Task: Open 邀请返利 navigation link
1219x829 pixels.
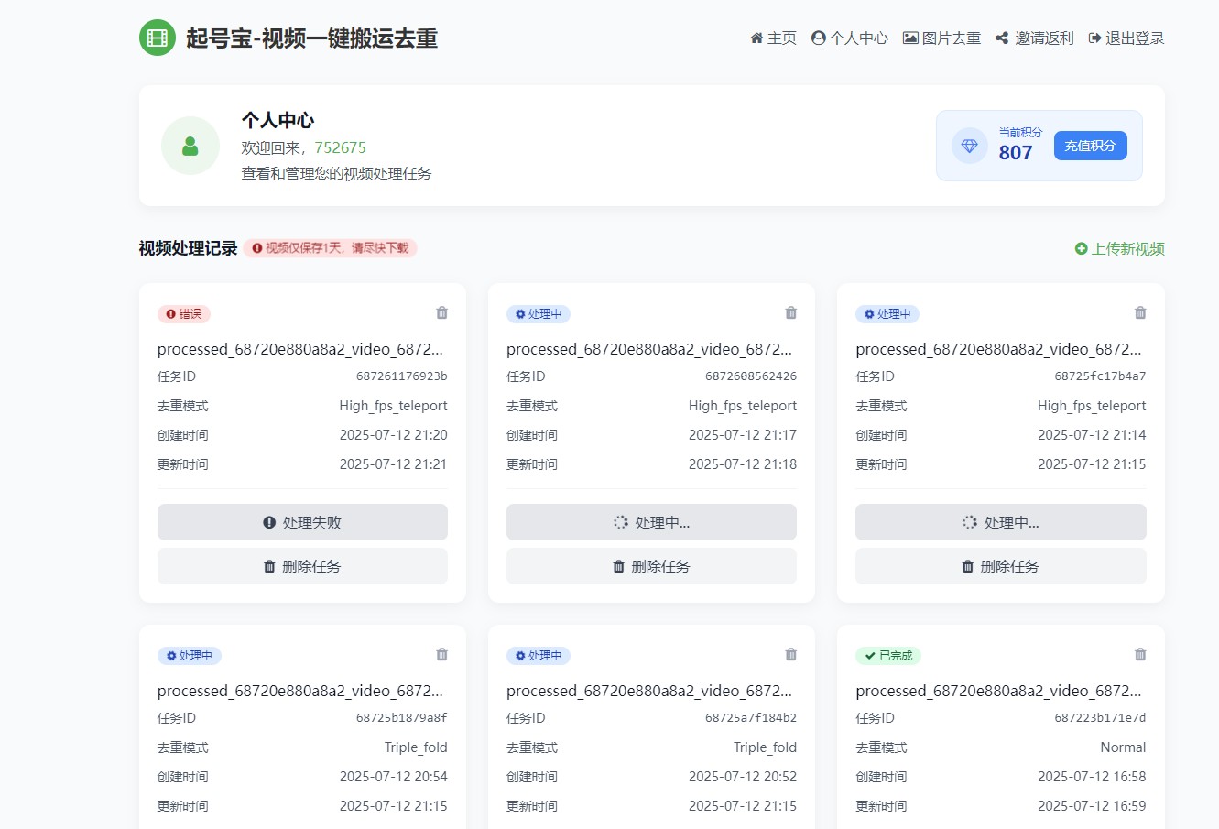Action: (1034, 38)
